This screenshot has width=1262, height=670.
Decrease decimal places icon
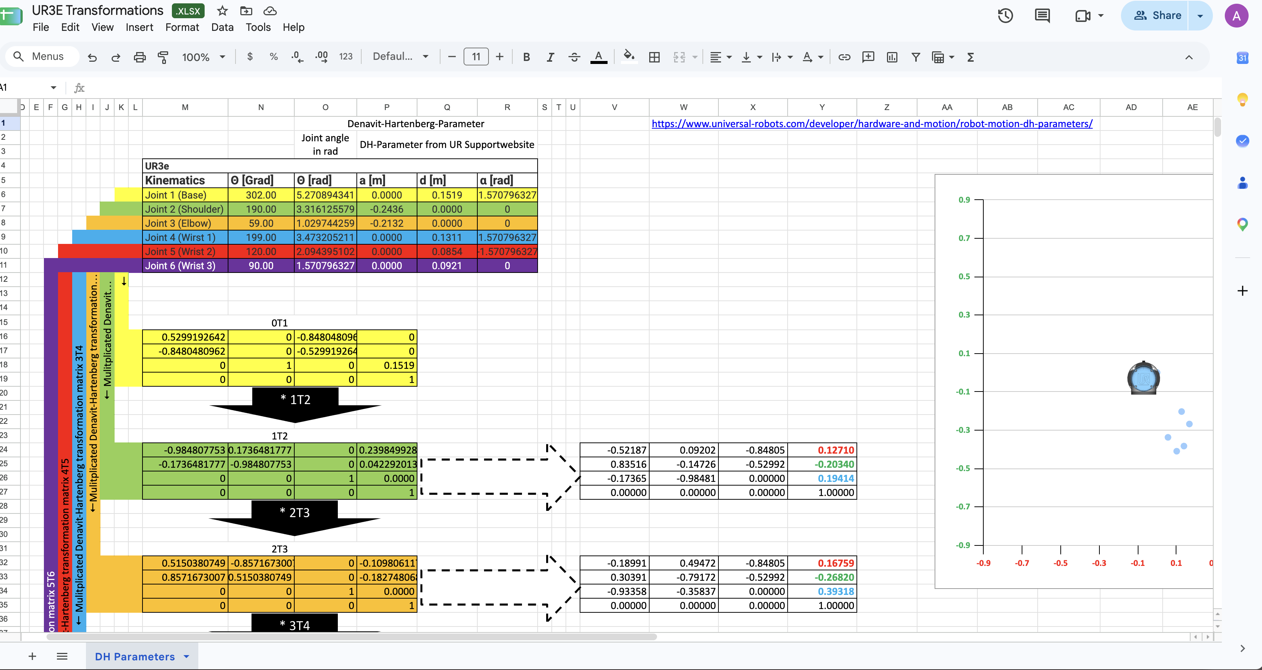point(297,57)
